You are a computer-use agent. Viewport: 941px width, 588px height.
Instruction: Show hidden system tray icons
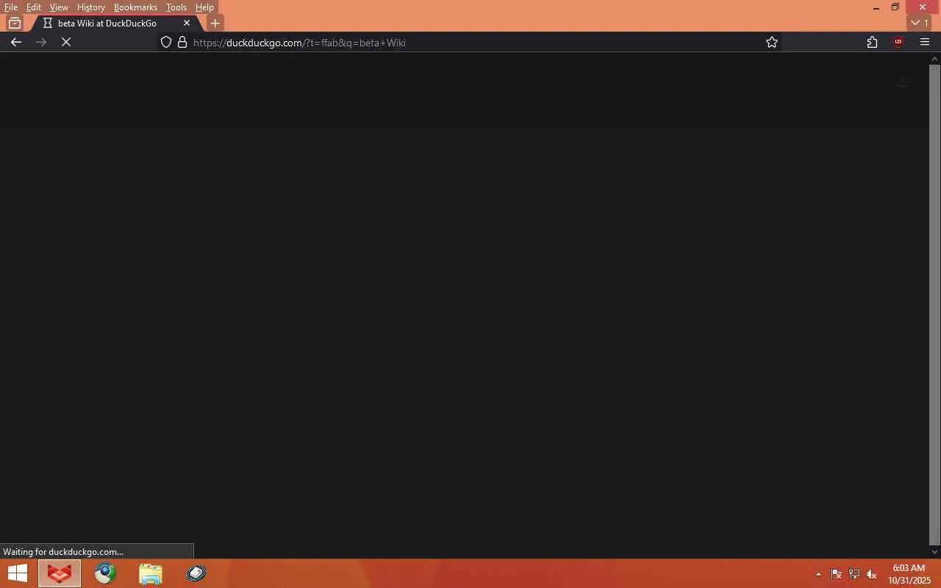coord(818,575)
